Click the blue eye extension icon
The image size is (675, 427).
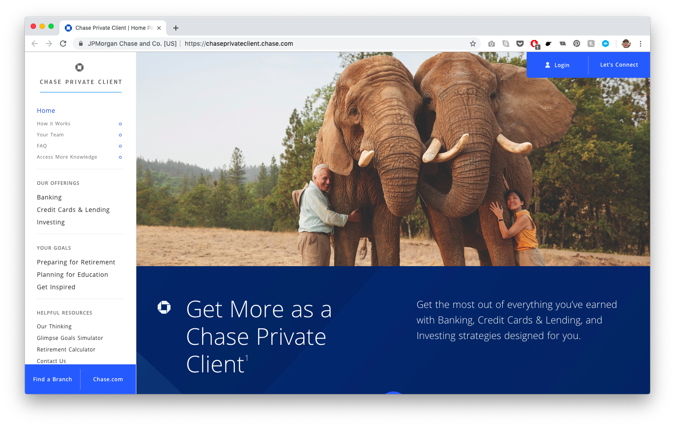(605, 44)
